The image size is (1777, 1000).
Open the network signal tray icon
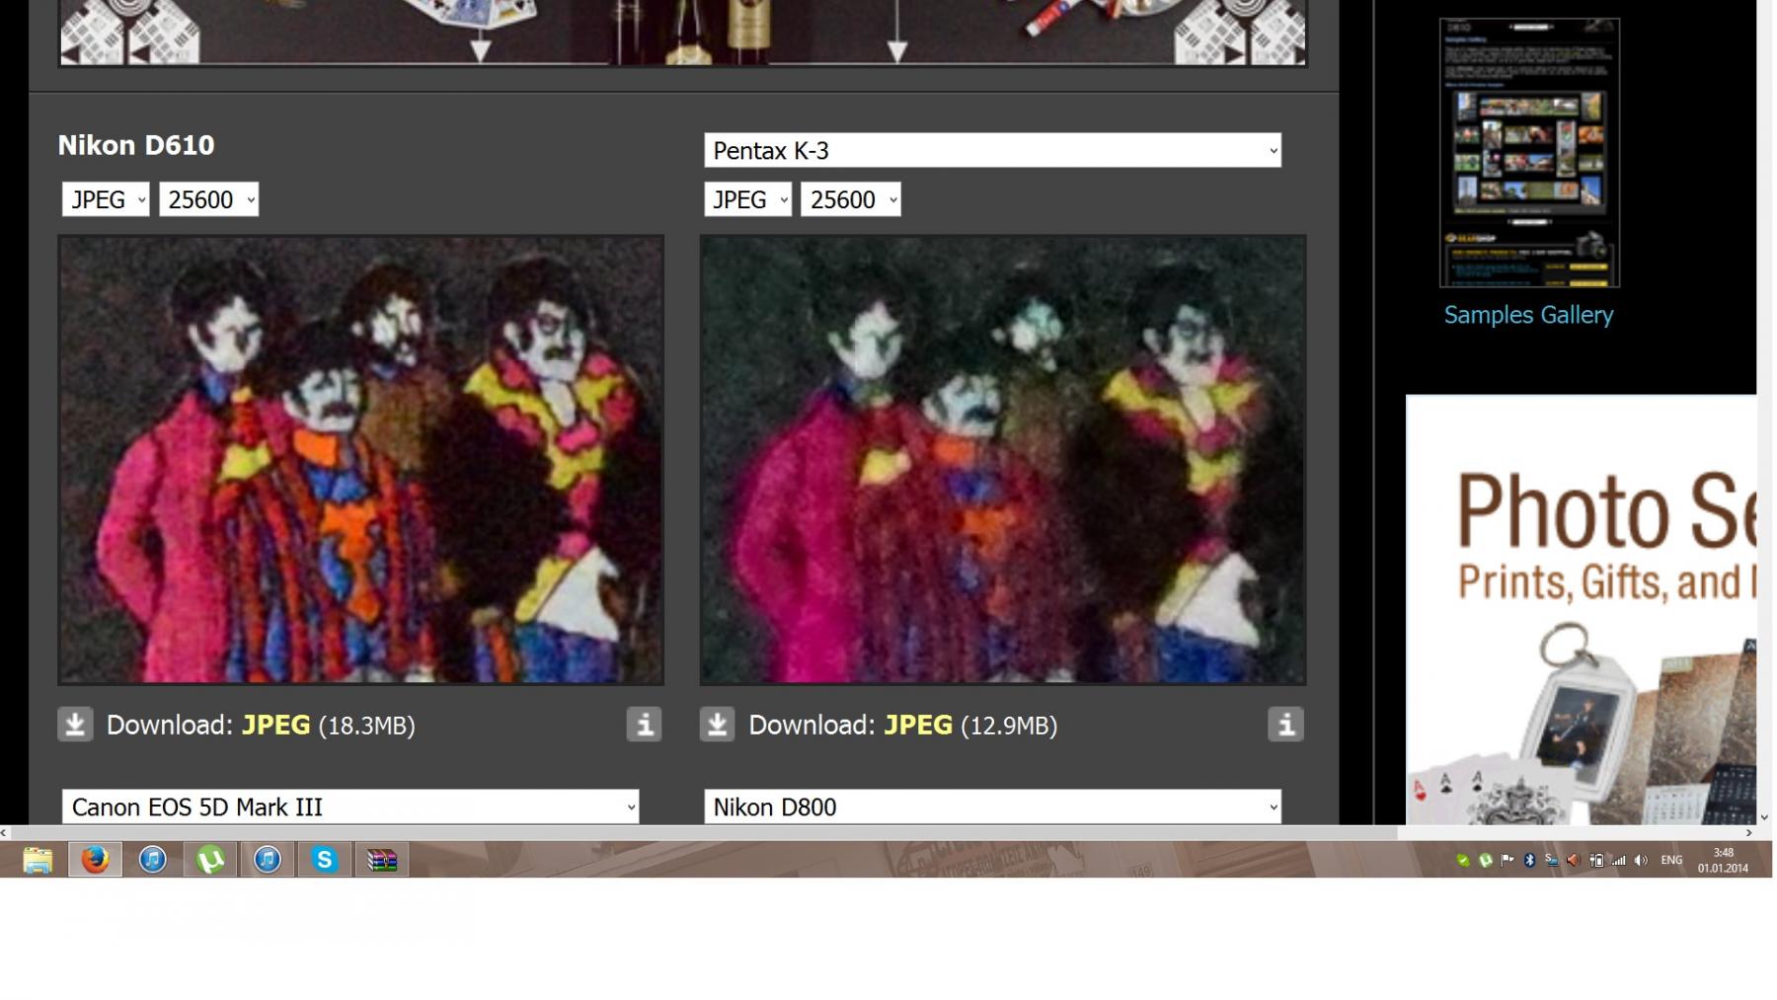(x=1618, y=861)
